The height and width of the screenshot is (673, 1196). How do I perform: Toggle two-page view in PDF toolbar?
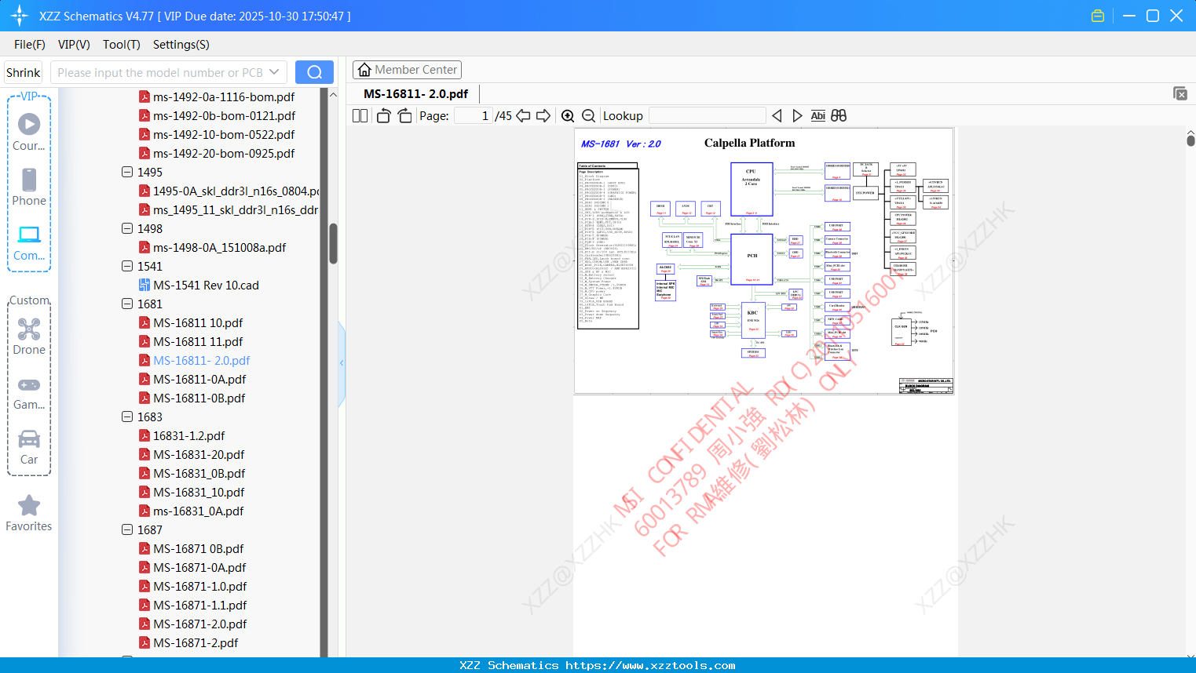tap(360, 115)
